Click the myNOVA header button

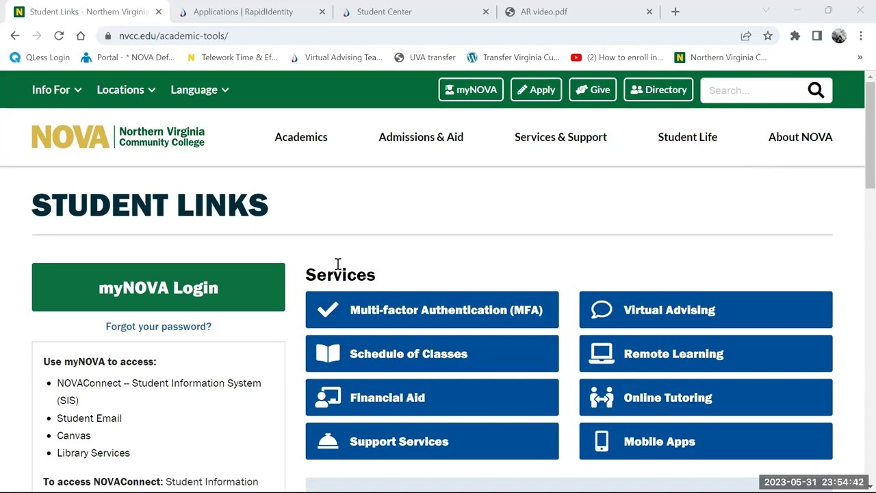click(471, 90)
